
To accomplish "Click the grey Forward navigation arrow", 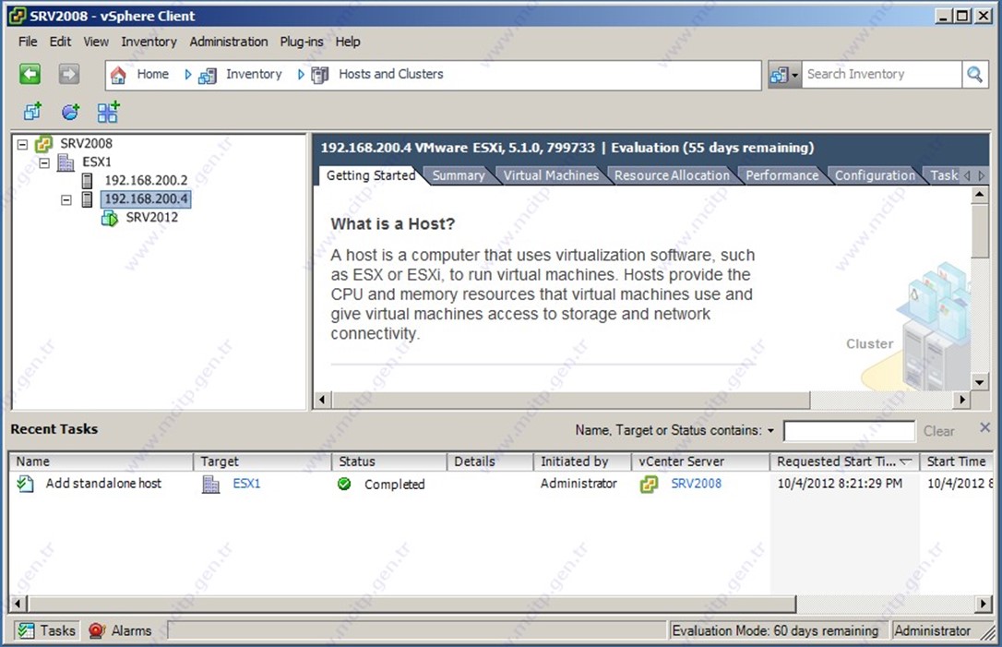I will pyautogui.click(x=69, y=74).
